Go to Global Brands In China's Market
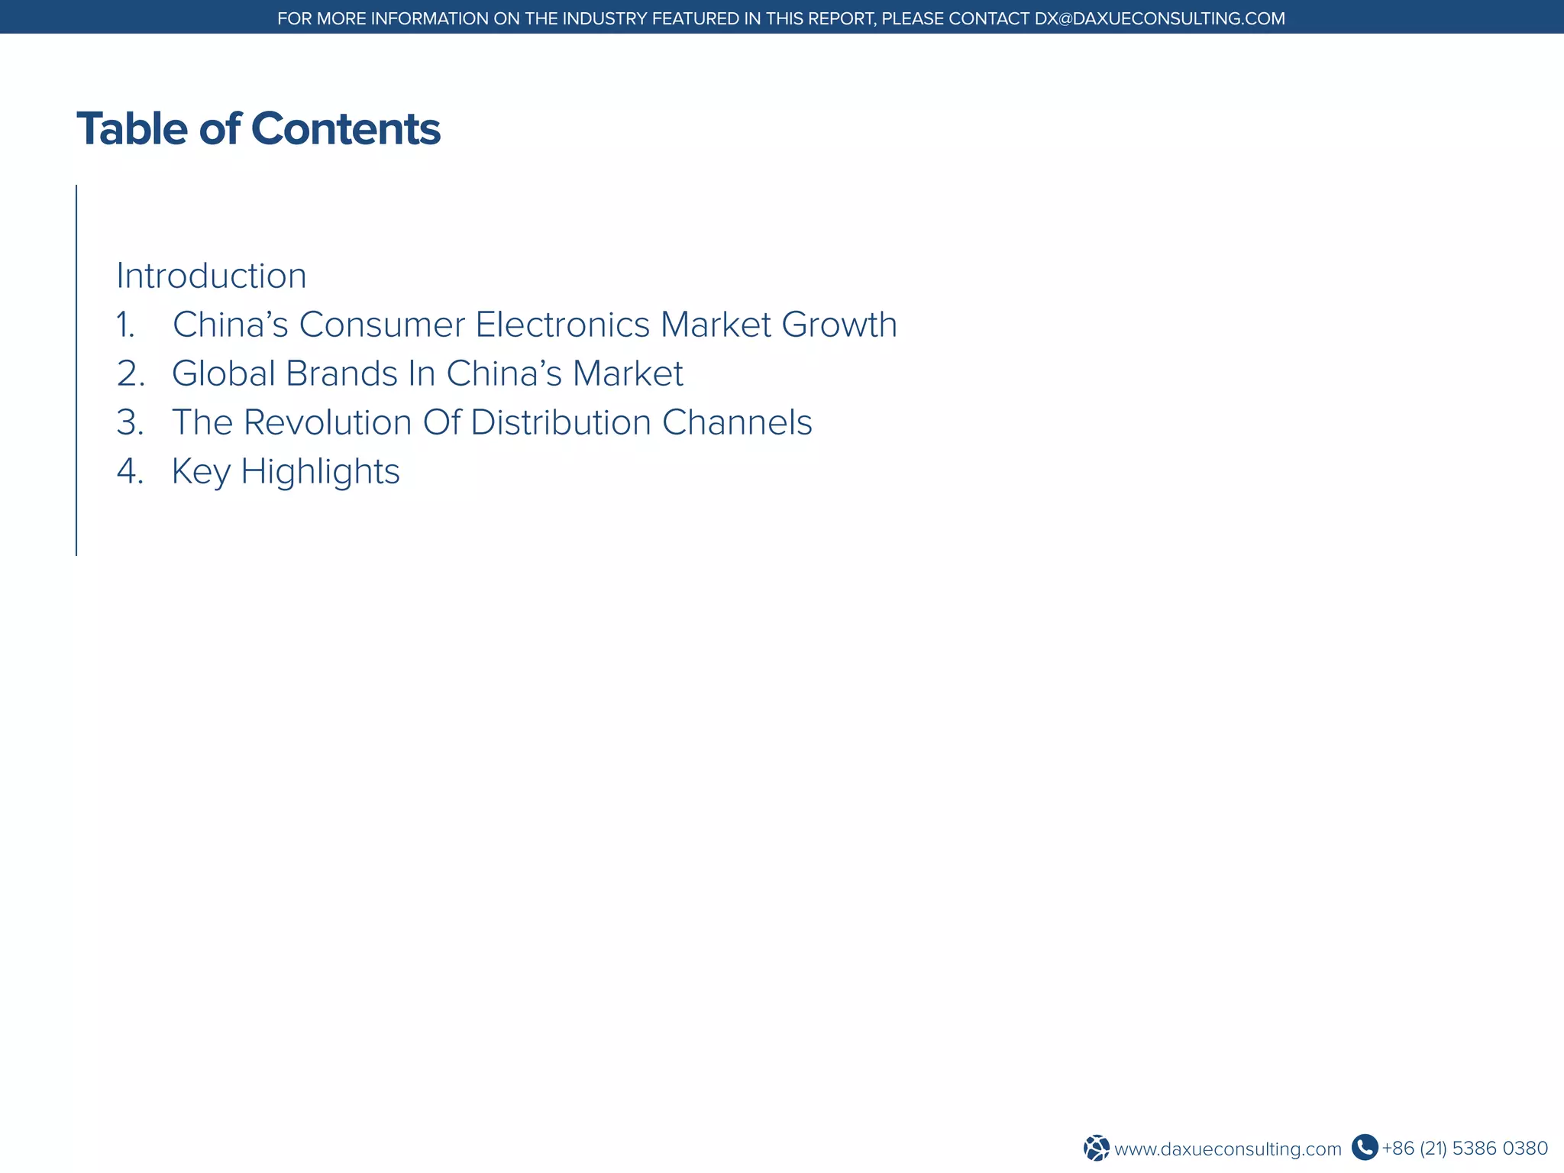The image size is (1564, 1173). 427,373
